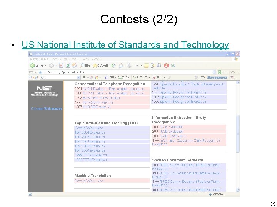
Task: Click the scrollbar up arrow
Action: point(238,82)
